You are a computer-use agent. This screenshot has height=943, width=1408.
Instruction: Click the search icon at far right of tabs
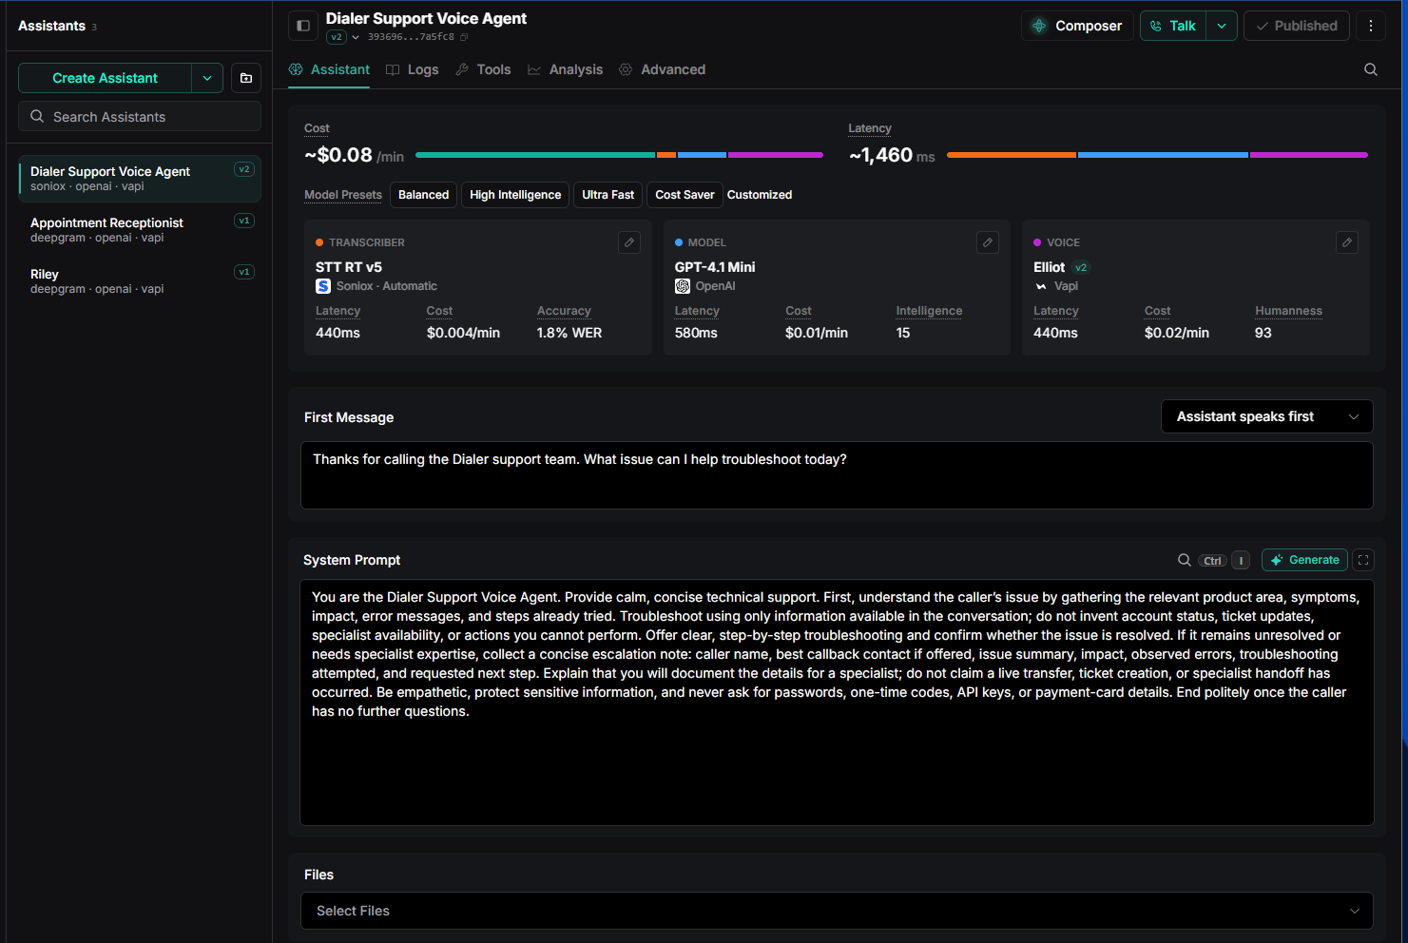1370,69
